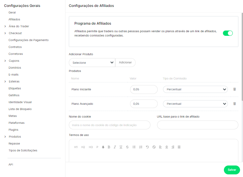Delete the Plano Iniciante product row

[234, 89]
